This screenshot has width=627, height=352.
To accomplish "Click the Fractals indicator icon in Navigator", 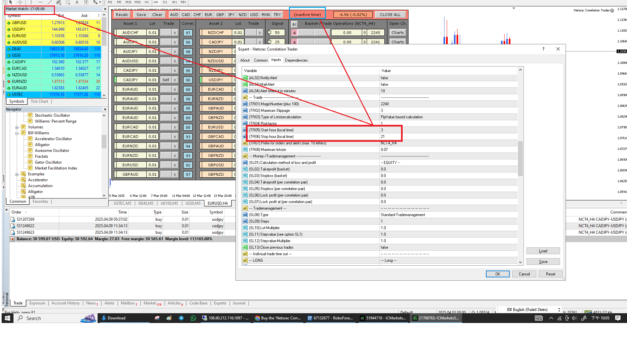I will (x=30, y=156).
